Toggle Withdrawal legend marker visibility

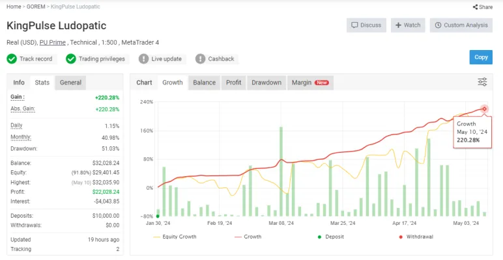pos(416,237)
